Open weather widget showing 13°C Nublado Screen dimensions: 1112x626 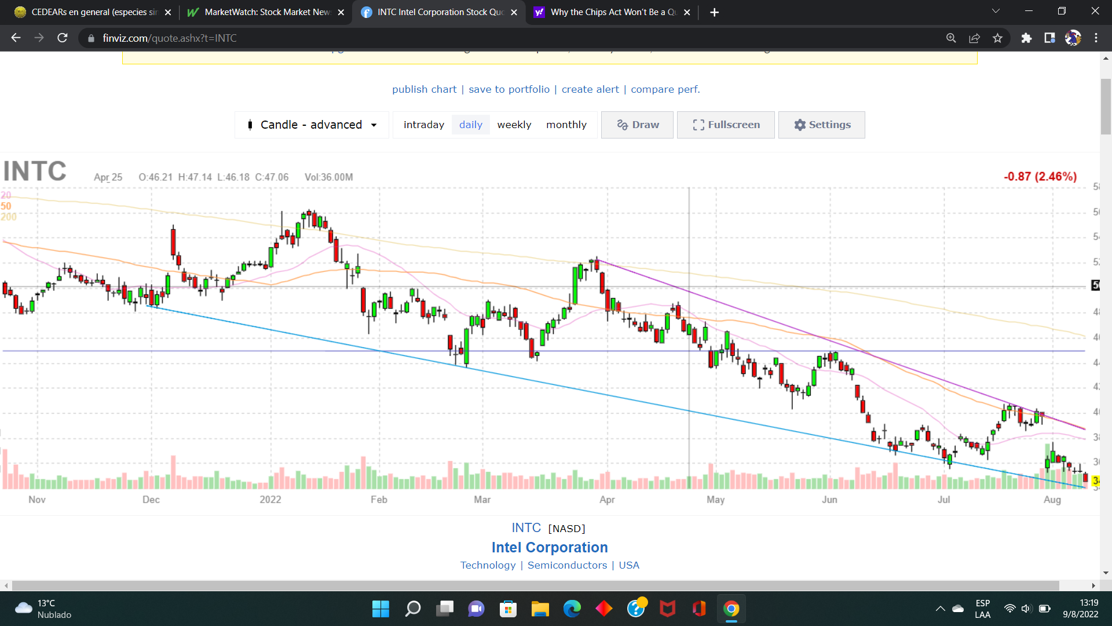[x=43, y=609]
